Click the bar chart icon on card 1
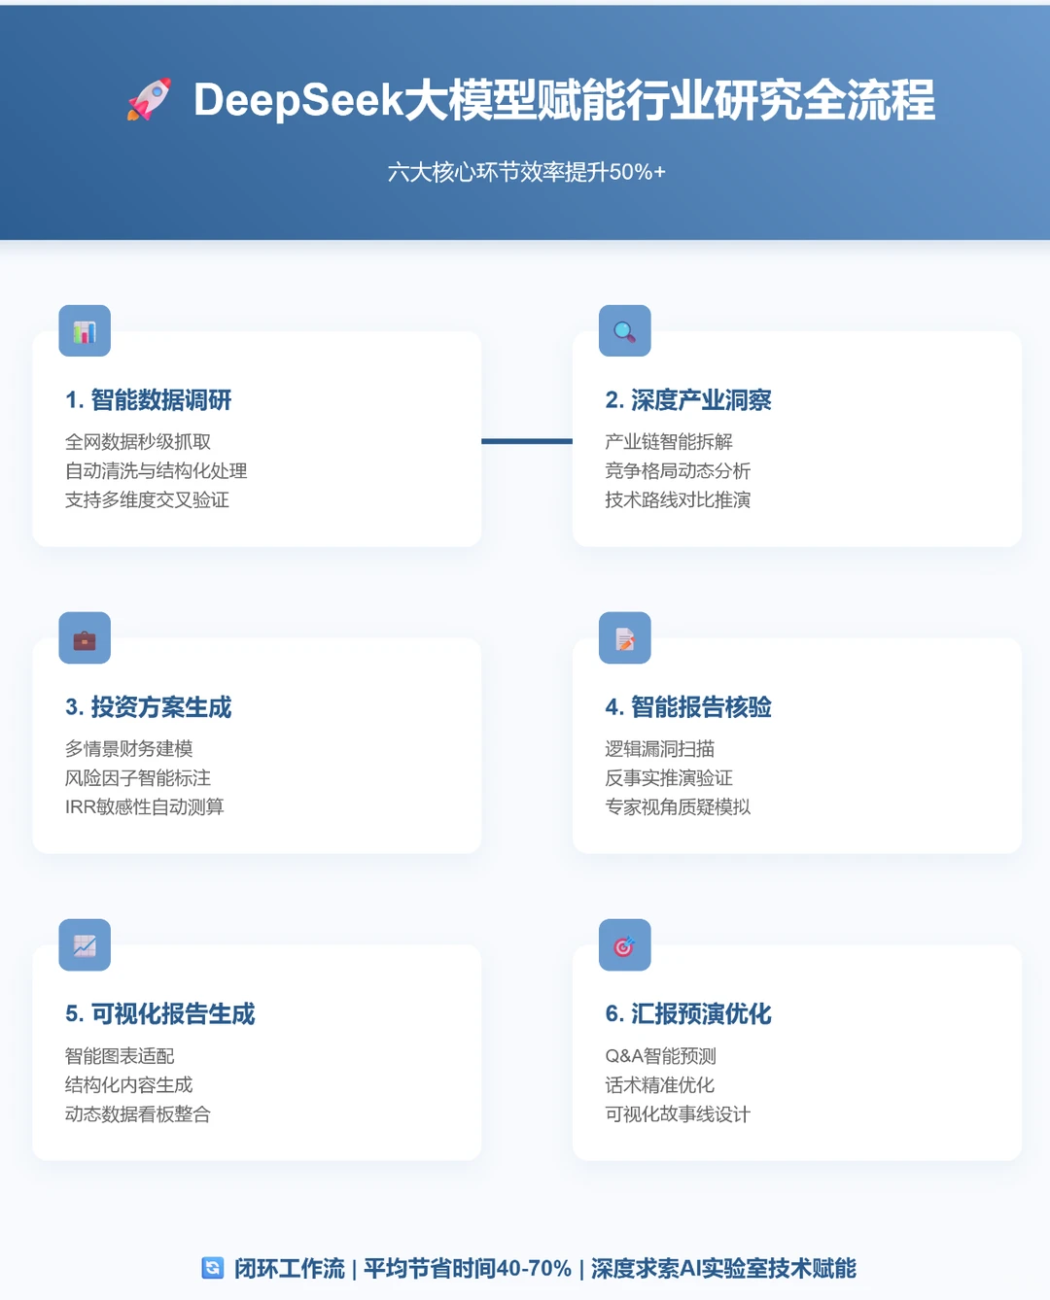Viewport: 1050px width, 1300px height. coord(85,331)
